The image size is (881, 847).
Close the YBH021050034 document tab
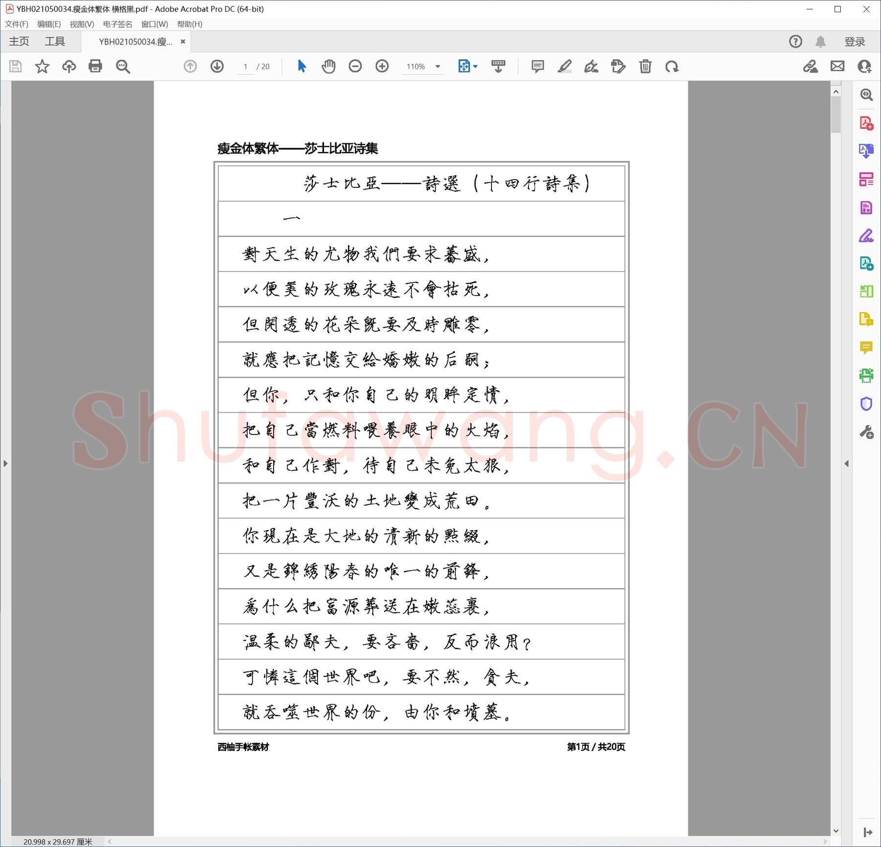coord(183,42)
